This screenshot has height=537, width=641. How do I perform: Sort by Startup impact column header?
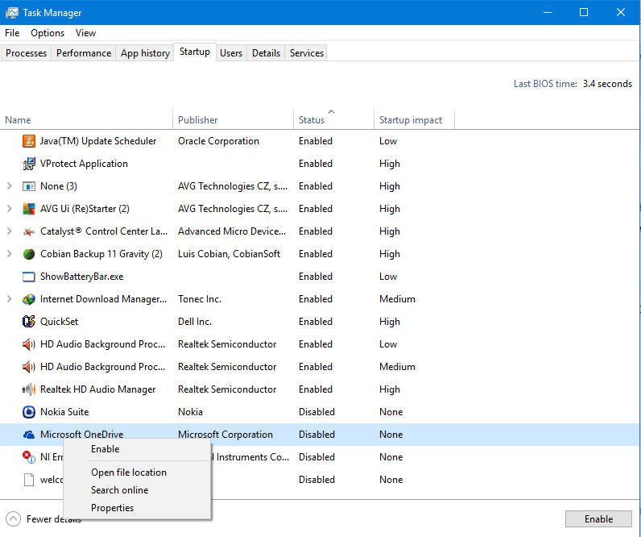coord(411,120)
